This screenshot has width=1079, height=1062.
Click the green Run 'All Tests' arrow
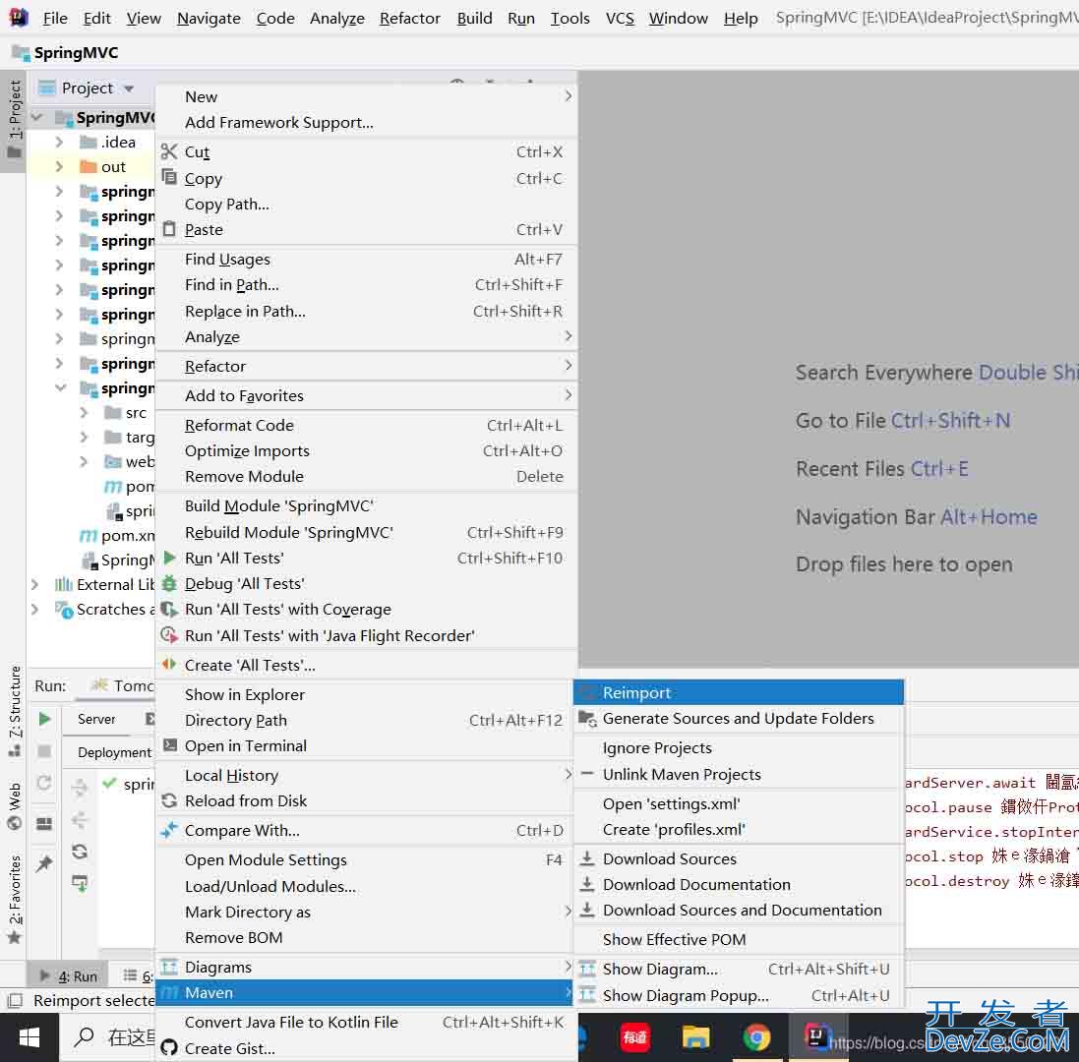click(168, 558)
